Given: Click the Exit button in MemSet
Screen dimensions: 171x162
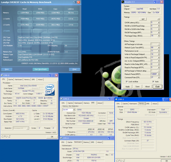Looking at the screenshot, I should 157,87.
